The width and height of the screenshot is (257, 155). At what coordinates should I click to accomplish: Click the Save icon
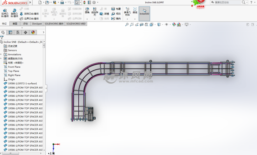coord(55,2)
